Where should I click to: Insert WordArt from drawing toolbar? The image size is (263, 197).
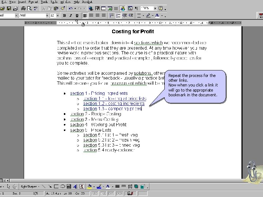[x=75, y=186]
